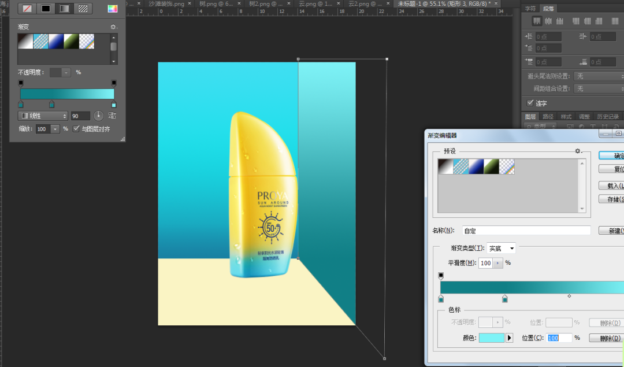Image resolution: width=624 pixels, height=367 pixels.
Task: Justify paragraph with last line left
Action: (x=576, y=21)
